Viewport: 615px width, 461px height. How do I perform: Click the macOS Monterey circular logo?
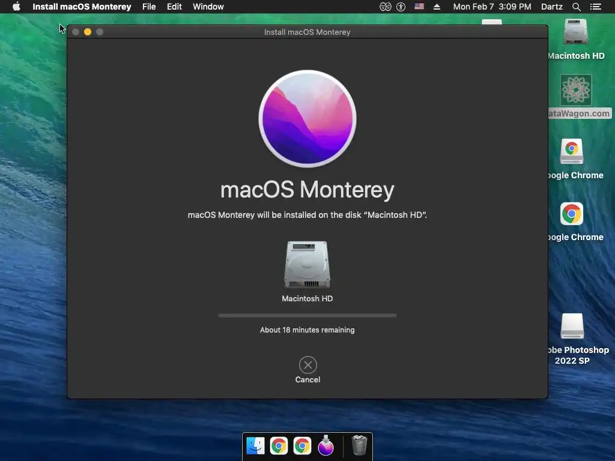307,119
